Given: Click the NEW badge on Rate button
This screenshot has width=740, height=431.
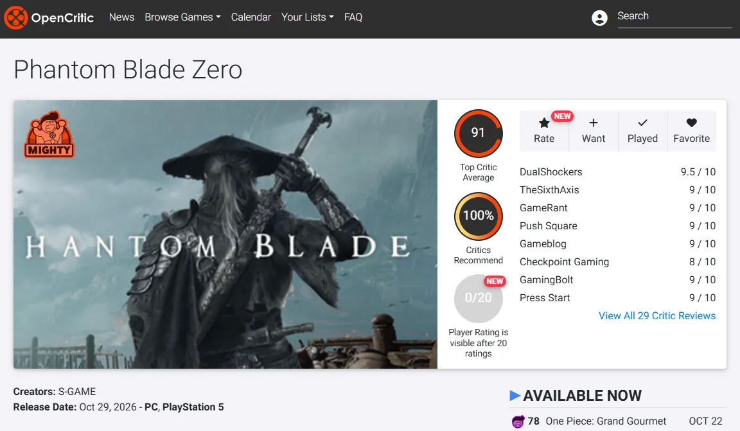Looking at the screenshot, I should click(x=562, y=116).
